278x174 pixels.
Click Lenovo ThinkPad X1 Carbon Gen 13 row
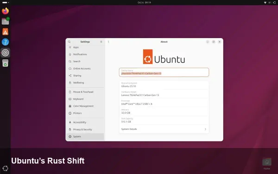(164, 94)
